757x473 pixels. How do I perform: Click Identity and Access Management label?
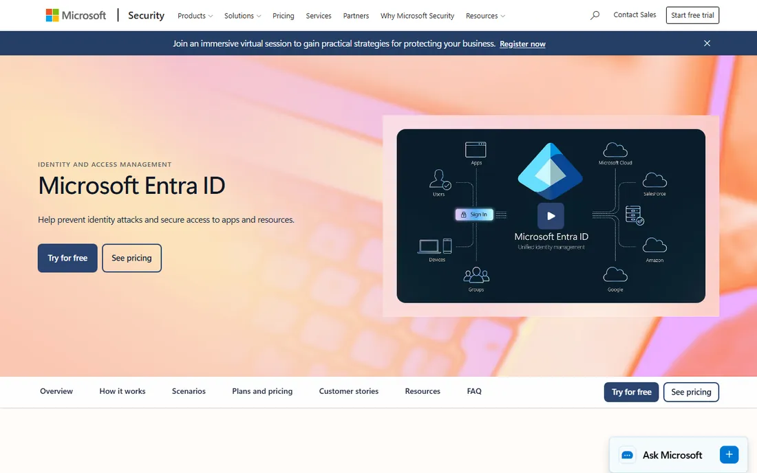(x=105, y=164)
